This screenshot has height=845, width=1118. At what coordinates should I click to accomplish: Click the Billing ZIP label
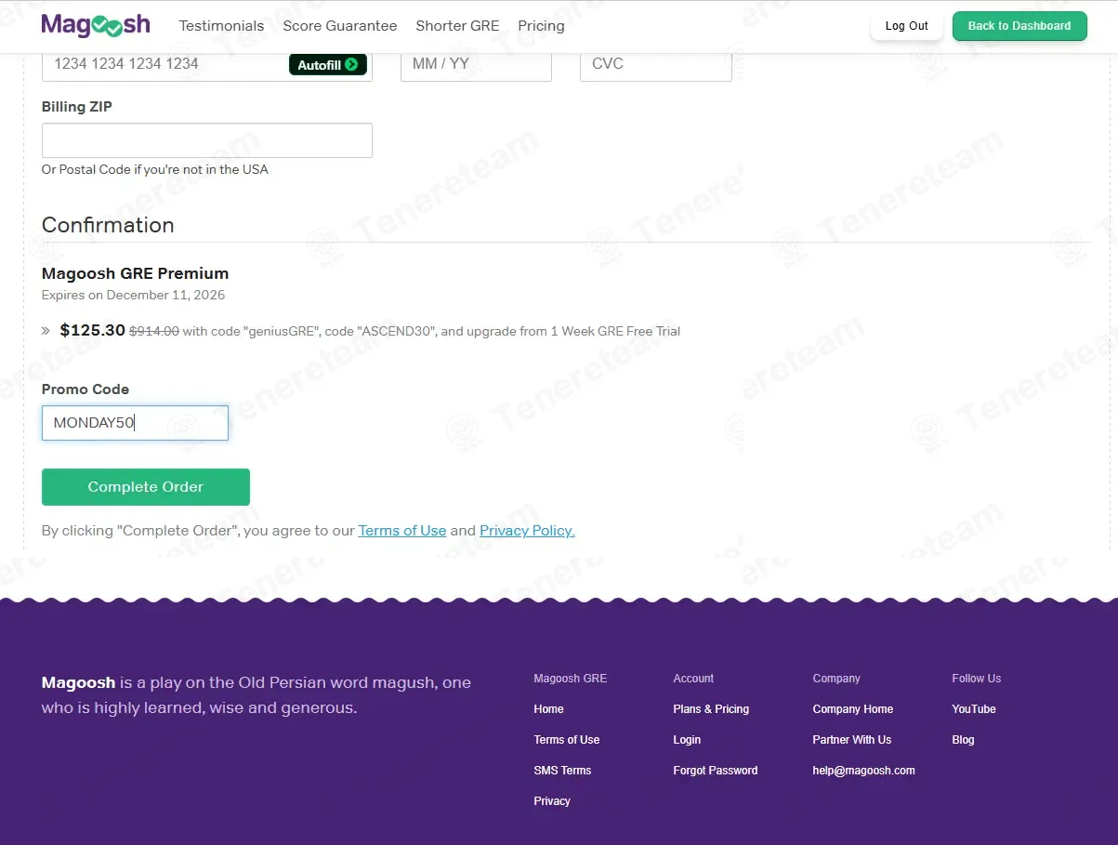[77, 107]
